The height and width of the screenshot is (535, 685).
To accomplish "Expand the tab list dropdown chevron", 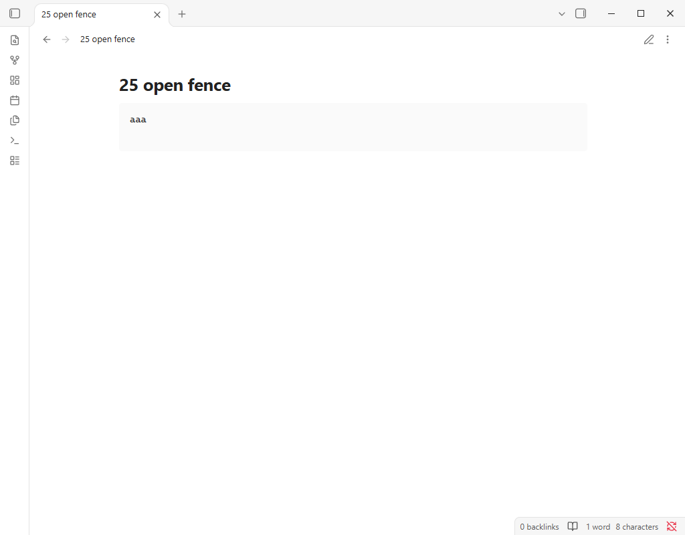I will (x=562, y=14).
